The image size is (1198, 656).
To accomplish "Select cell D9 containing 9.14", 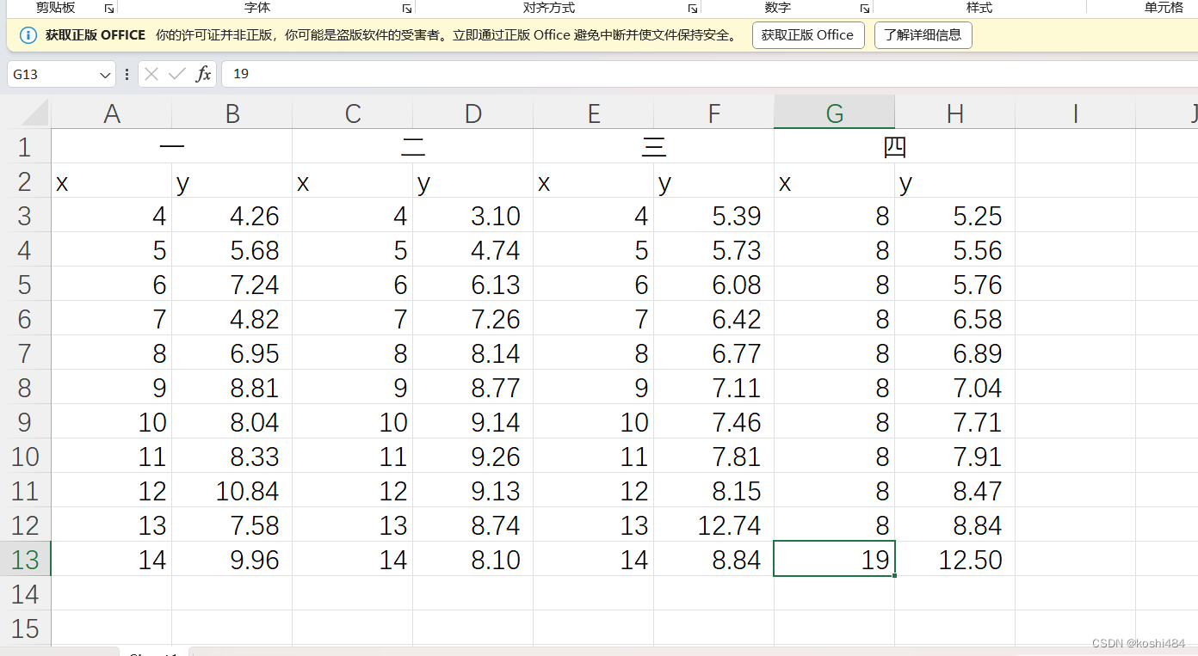I will pos(473,422).
